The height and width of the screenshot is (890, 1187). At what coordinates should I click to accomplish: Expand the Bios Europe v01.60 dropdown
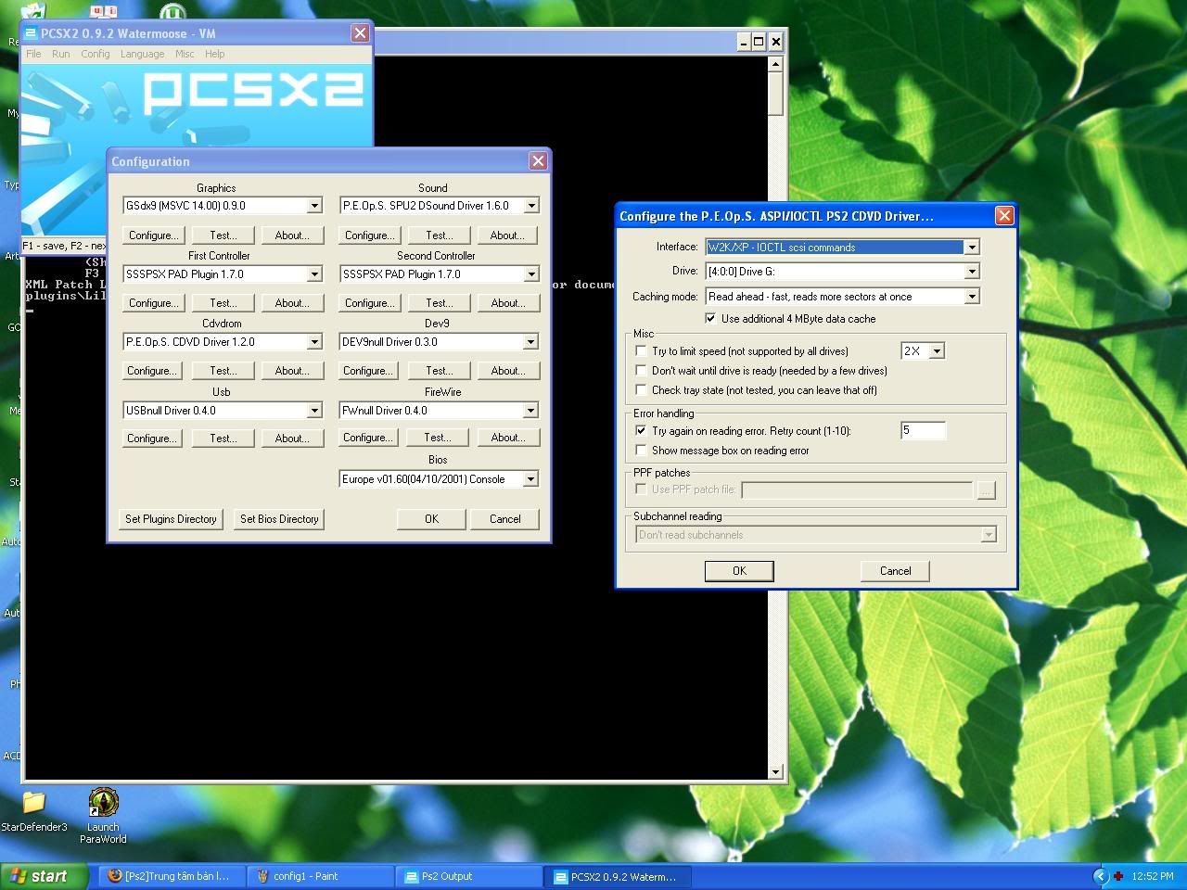pos(530,479)
